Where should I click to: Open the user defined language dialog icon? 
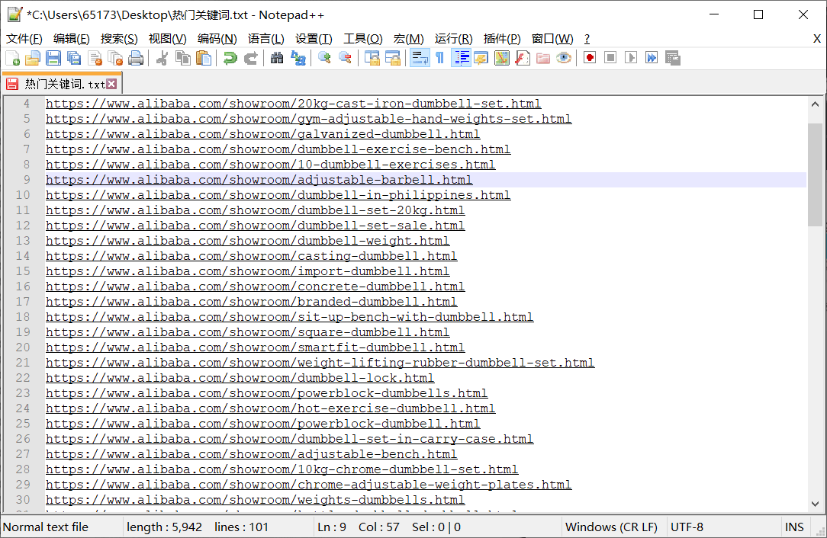click(x=481, y=58)
